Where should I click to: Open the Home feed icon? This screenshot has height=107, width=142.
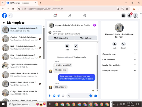click(x=55, y=15)
